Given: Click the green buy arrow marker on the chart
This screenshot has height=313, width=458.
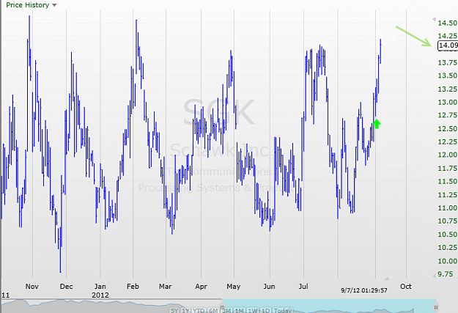Looking at the screenshot, I should pos(377,124).
